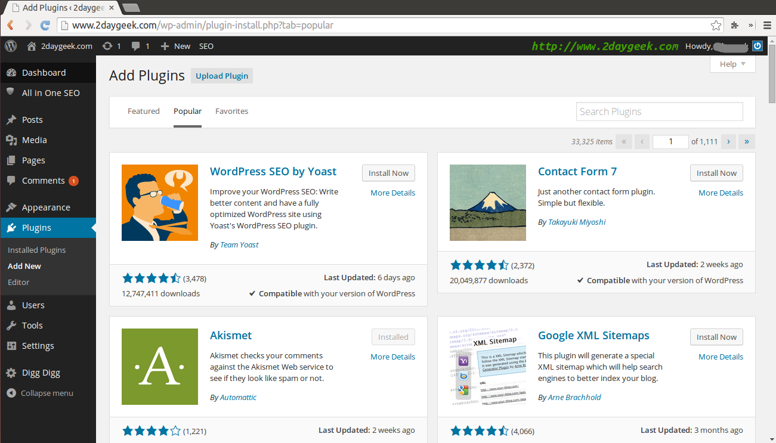Open the WordPress SEO by Yoast title
This screenshot has width=776, height=443.
(x=273, y=172)
